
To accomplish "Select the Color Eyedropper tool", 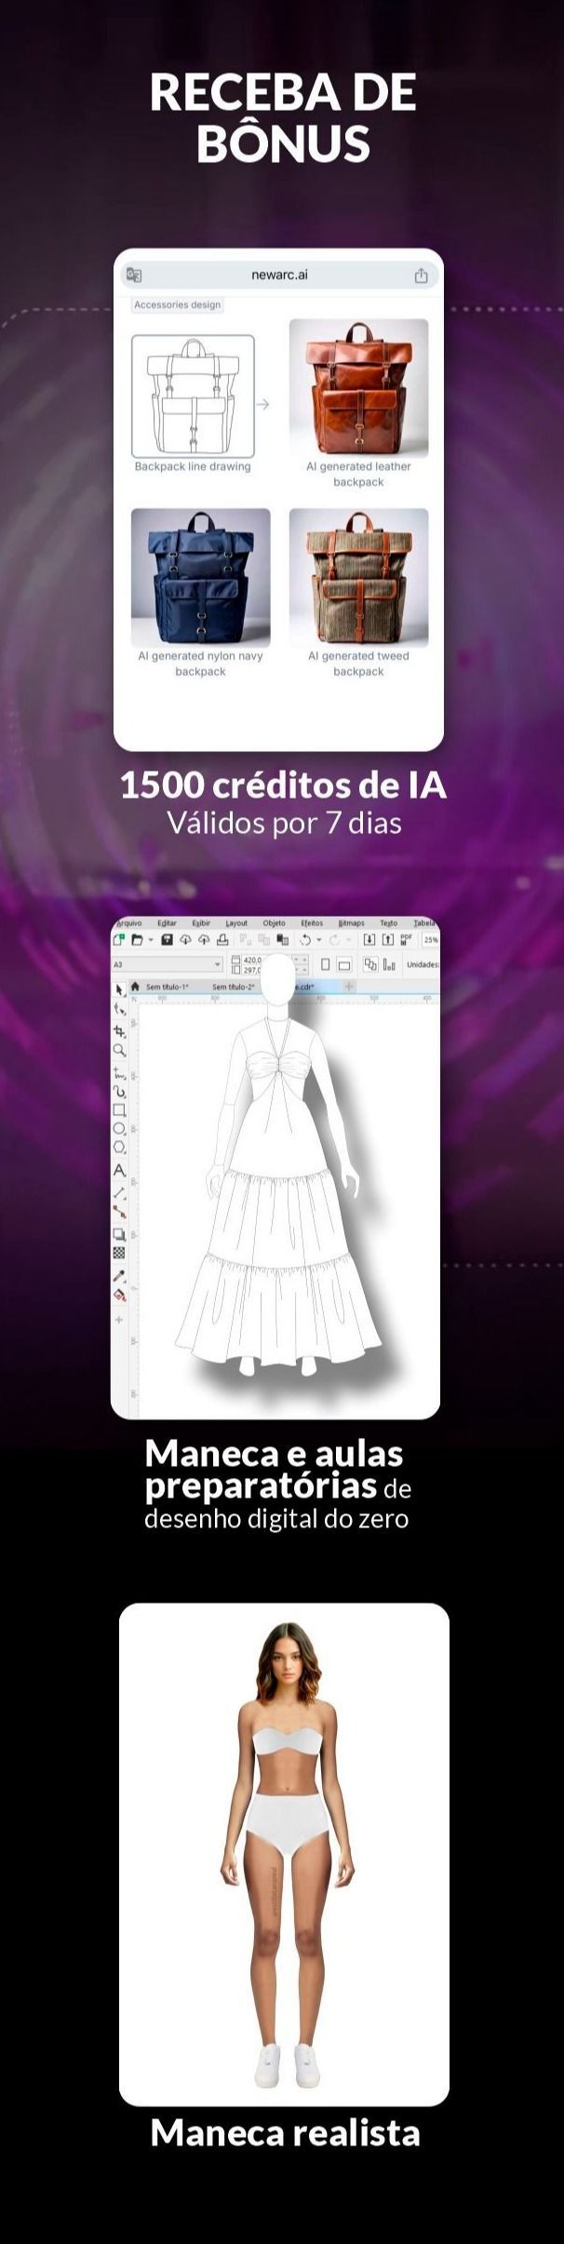I will pos(119,1275).
